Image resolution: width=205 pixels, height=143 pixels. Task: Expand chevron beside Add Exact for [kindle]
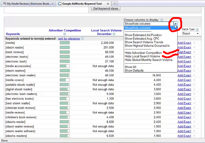(x=194, y=43)
